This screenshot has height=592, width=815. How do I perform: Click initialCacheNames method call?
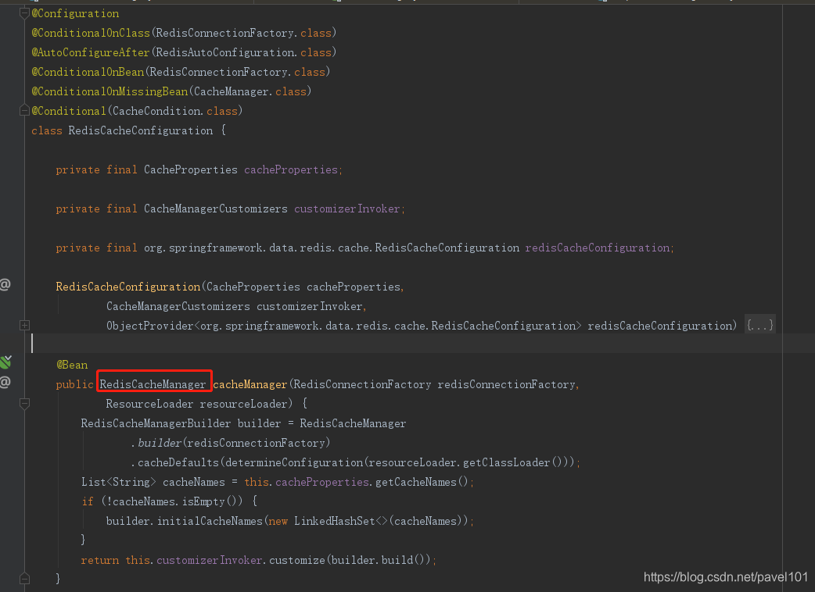(x=210, y=521)
